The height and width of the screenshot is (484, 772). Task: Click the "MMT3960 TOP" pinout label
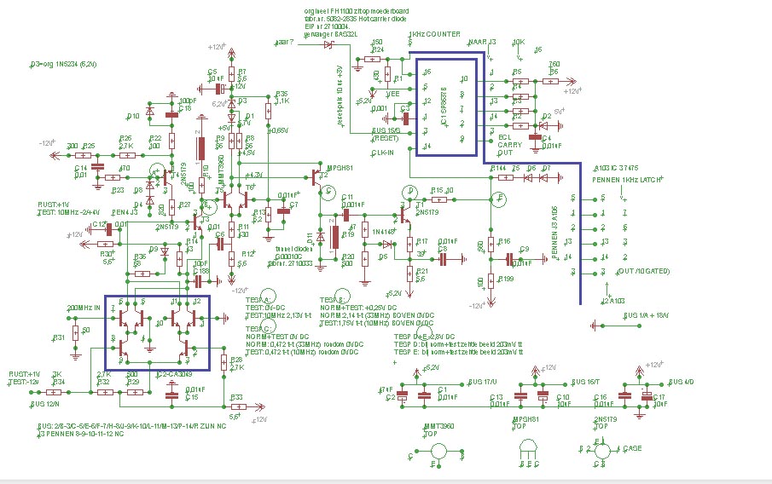(438, 430)
